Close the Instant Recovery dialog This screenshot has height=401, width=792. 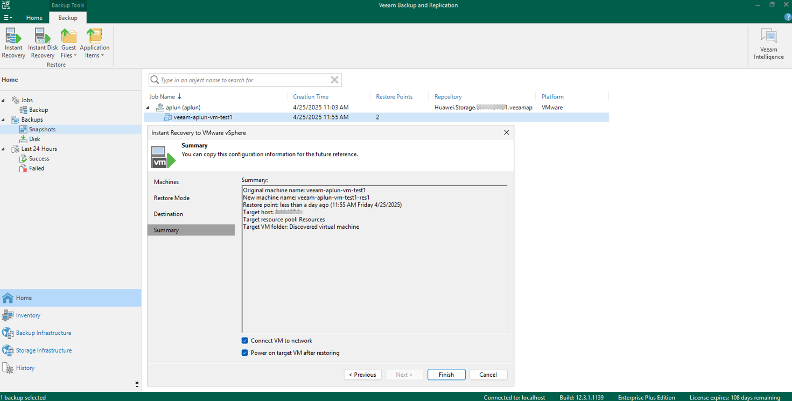[506, 132]
